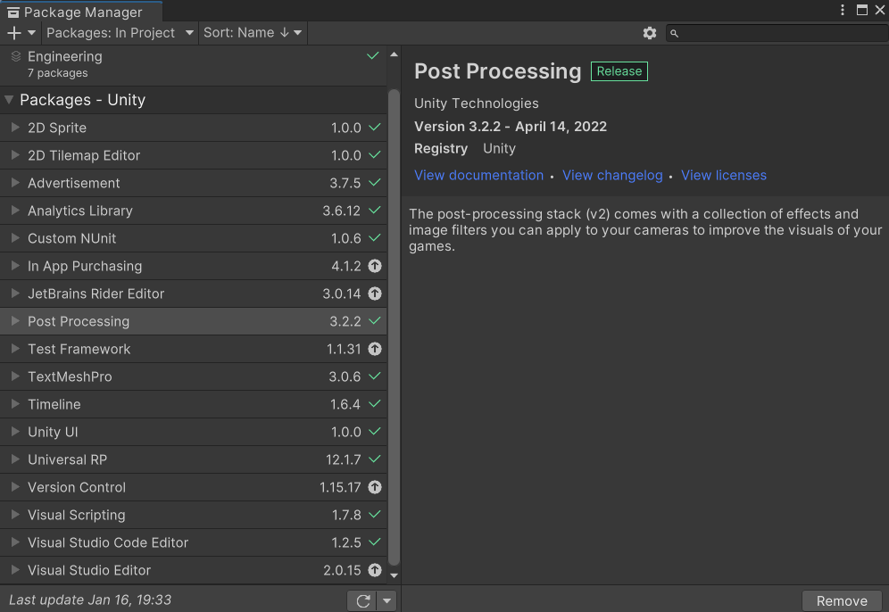The image size is (889, 612).
Task: Click Test Framework update-available icon
Action: pyautogui.click(x=375, y=349)
